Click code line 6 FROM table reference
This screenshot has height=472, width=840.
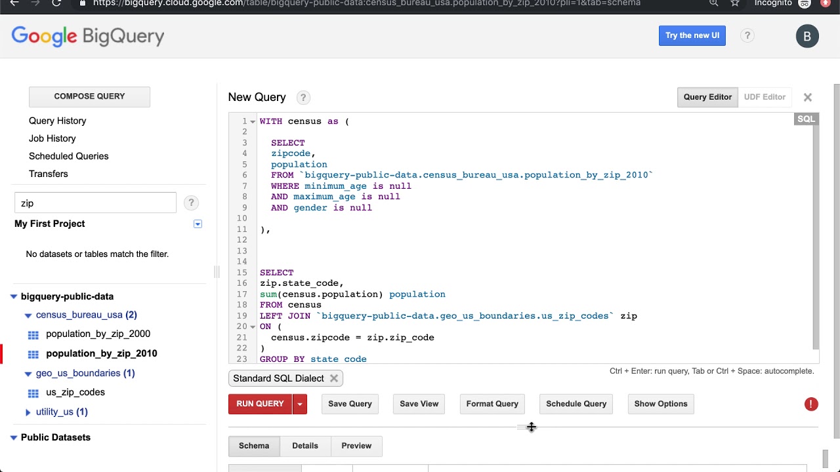462,175
